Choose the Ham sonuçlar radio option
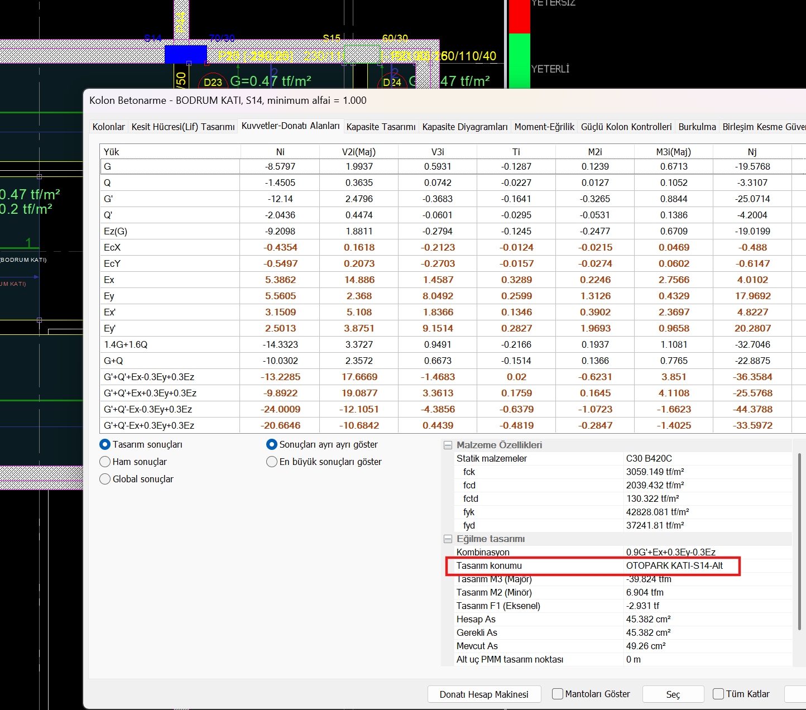806x710 pixels. tap(105, 462)
